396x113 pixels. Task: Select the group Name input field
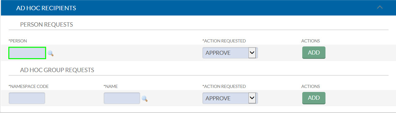(x=122, y=98)
